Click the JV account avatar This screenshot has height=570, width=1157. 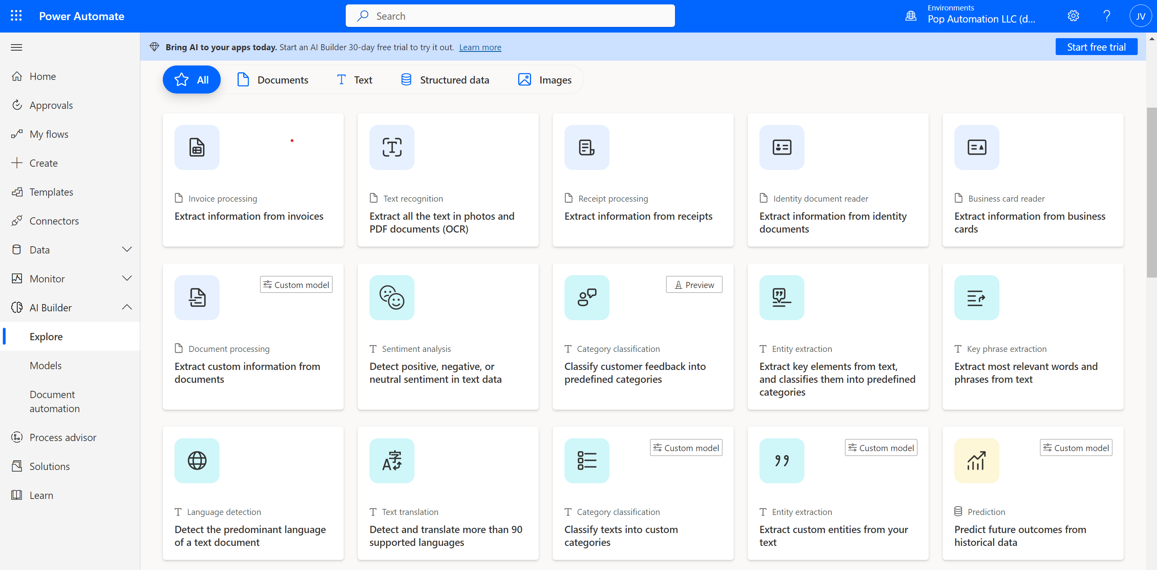click(x=1140, y=16)
